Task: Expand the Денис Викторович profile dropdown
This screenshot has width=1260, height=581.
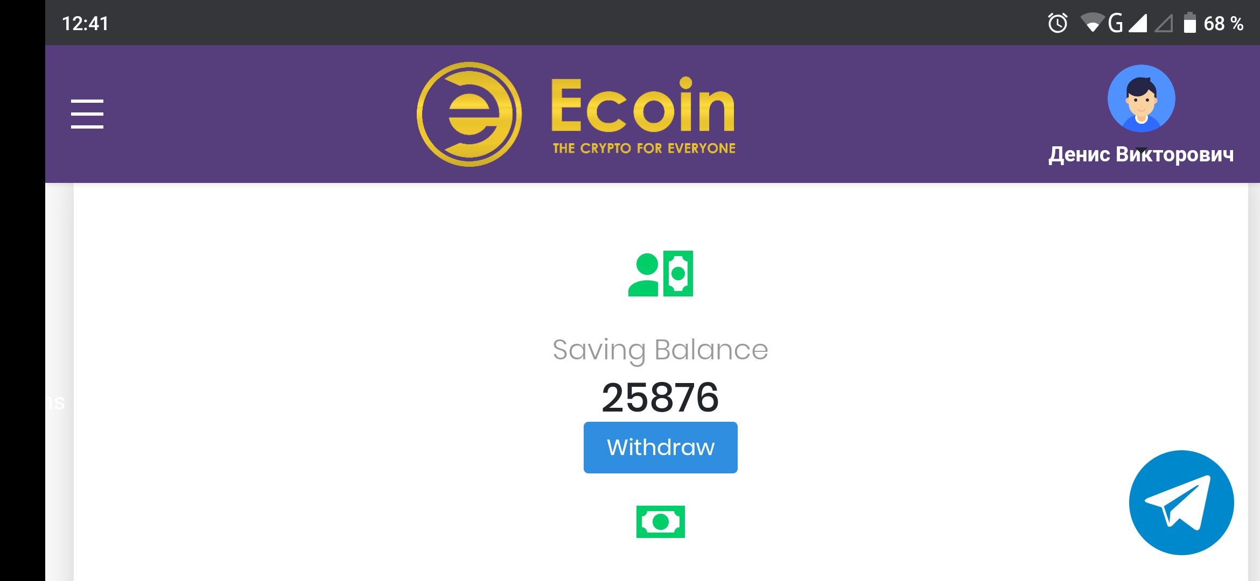Action: [1141, 154]
